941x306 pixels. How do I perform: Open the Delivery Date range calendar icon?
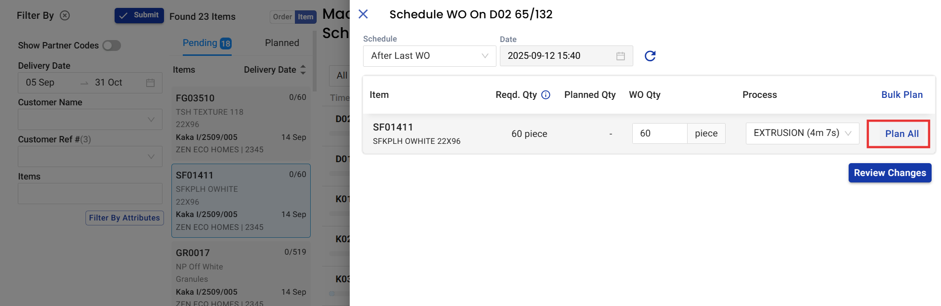[x=150, y=83]
